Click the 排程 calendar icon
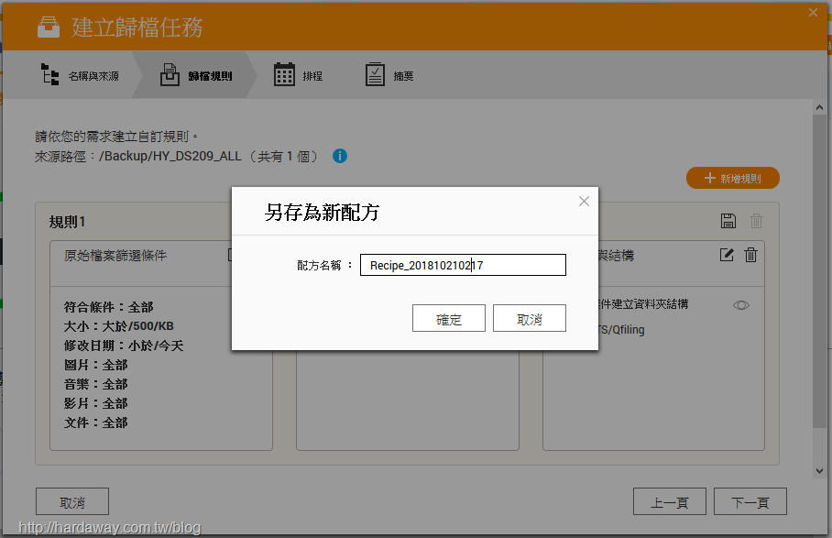Viewport: 832px width, 538px height. [x=284, y=74]
